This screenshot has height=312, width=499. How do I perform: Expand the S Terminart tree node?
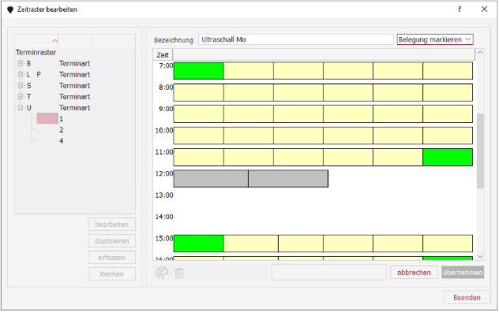click(x=21, y=85)
